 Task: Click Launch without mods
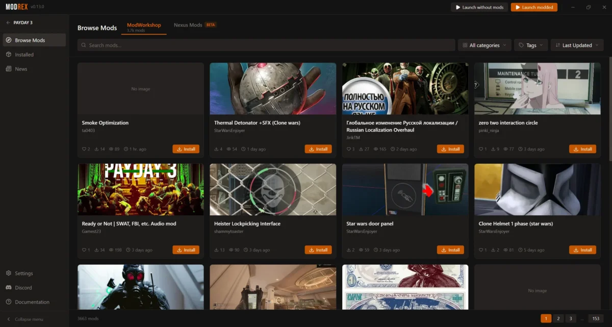[x=479, y=7]
